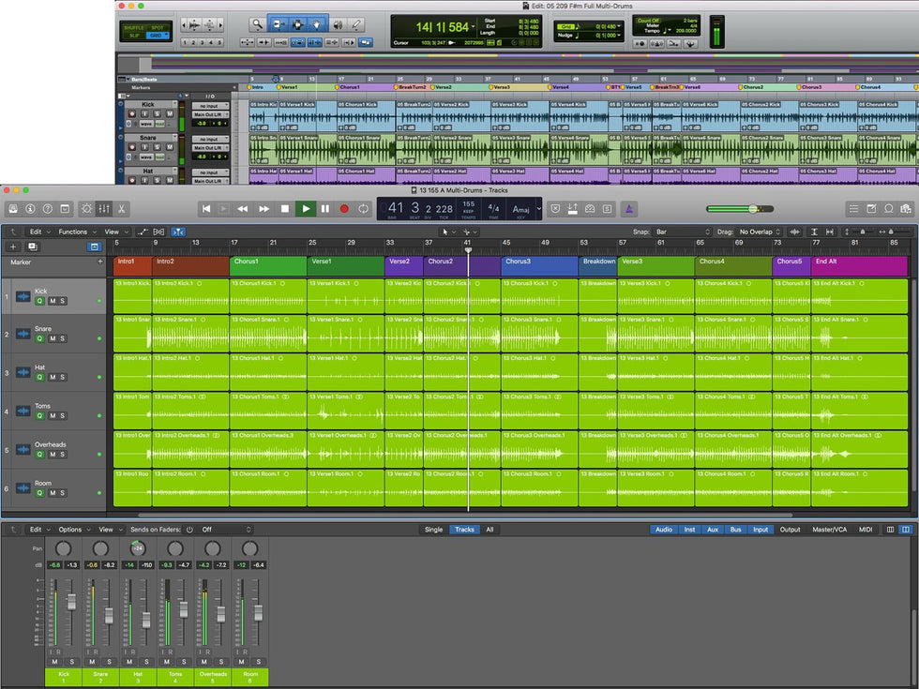Mute the Room channel strip in mixer
919x689 pixels.
pyautogui.click(x=240, y=662)
